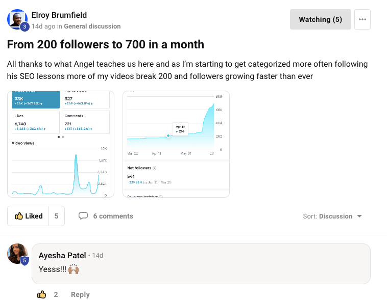Open the General discussion category link
This screenshot has height=300, width=387.
pos(92,26)
